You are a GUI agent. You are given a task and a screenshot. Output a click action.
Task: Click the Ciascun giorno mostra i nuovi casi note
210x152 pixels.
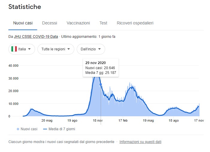(x=61, y=142)
